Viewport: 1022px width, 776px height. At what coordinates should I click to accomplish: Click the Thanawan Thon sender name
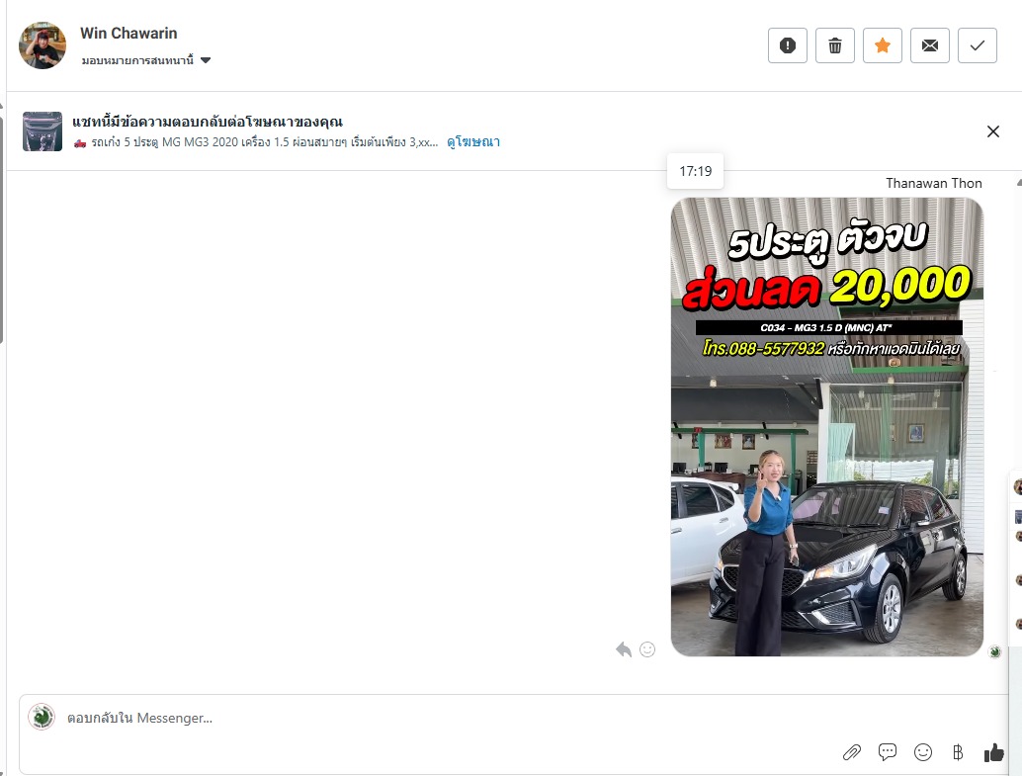pos(933,183)
